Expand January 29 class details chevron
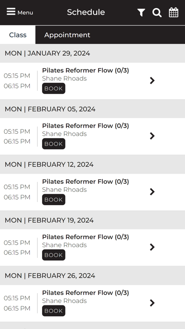The width and height of the screenshot is (185, 329). point(152,80)
